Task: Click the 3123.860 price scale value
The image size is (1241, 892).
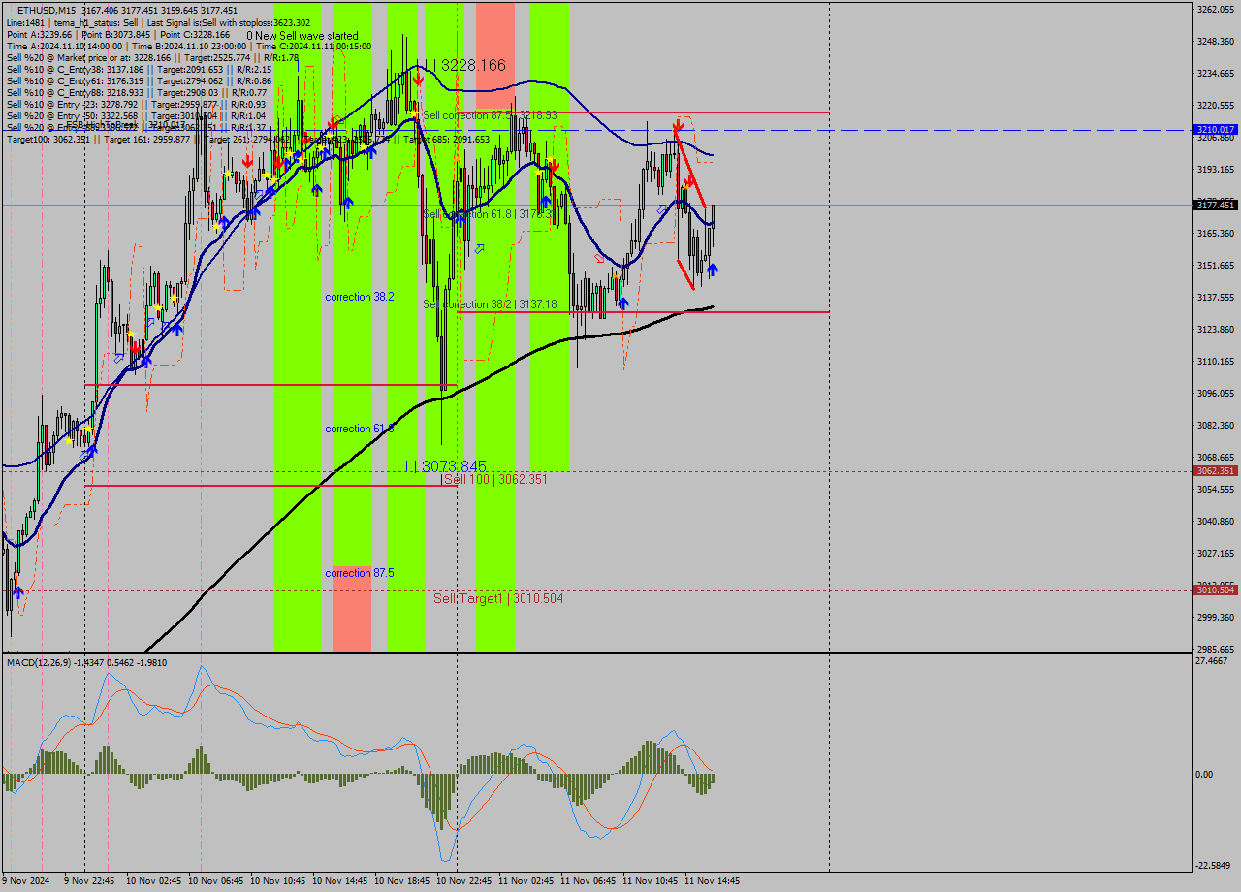Action: click(x=1215, y=329)
